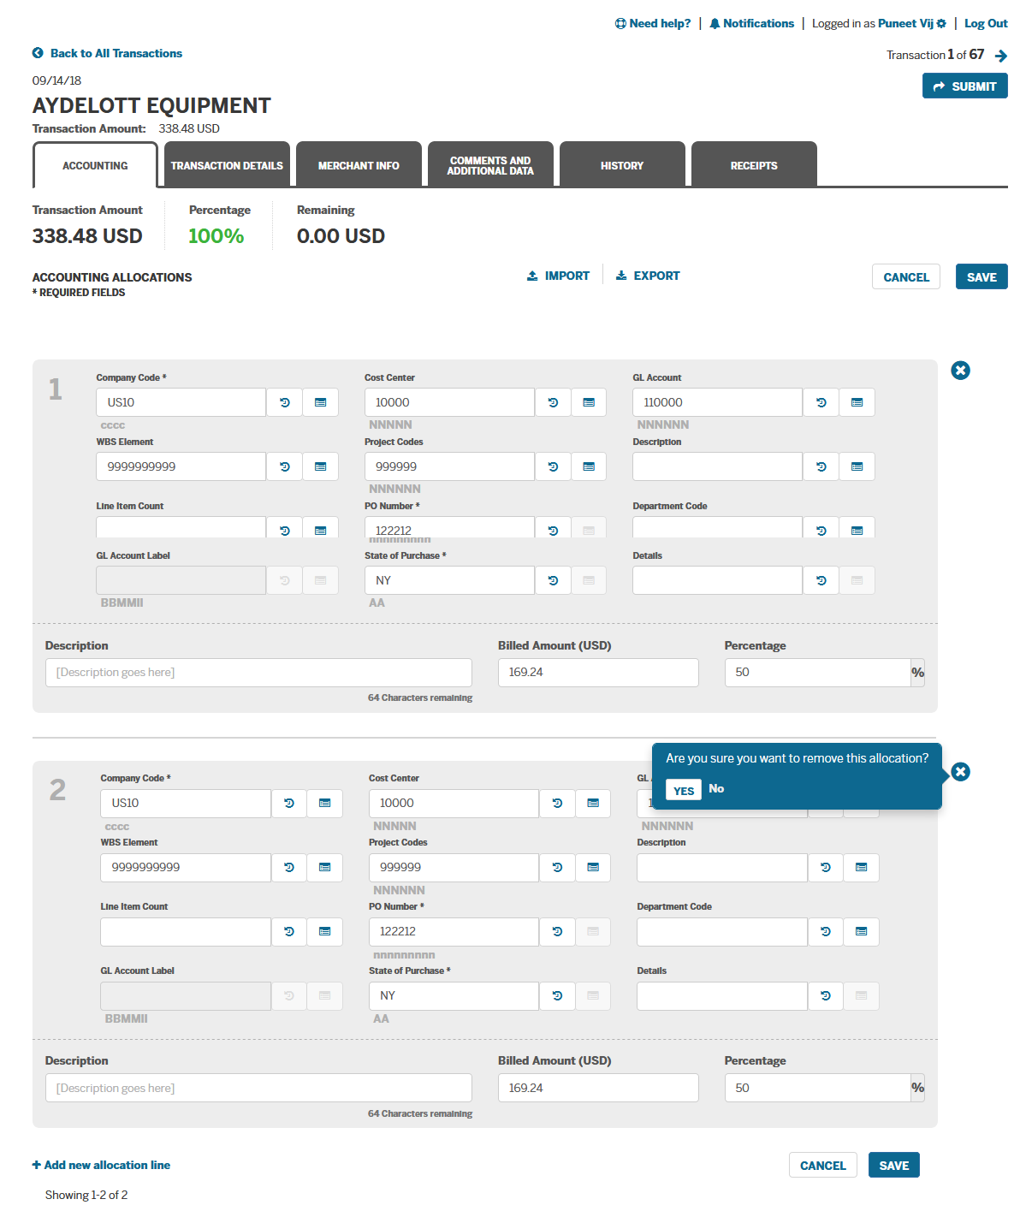Open Department Code lookup list in allocation 2
The image size is (1026, 1211).
(862, 931)
